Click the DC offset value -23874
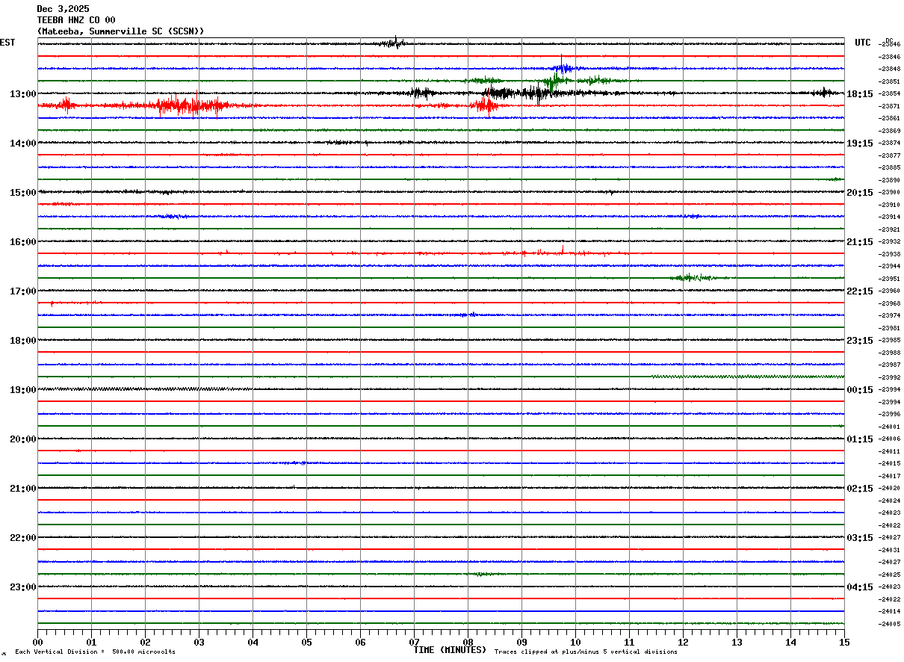Image resolution: width=904 pixels, height=662 pixels. 889,143
